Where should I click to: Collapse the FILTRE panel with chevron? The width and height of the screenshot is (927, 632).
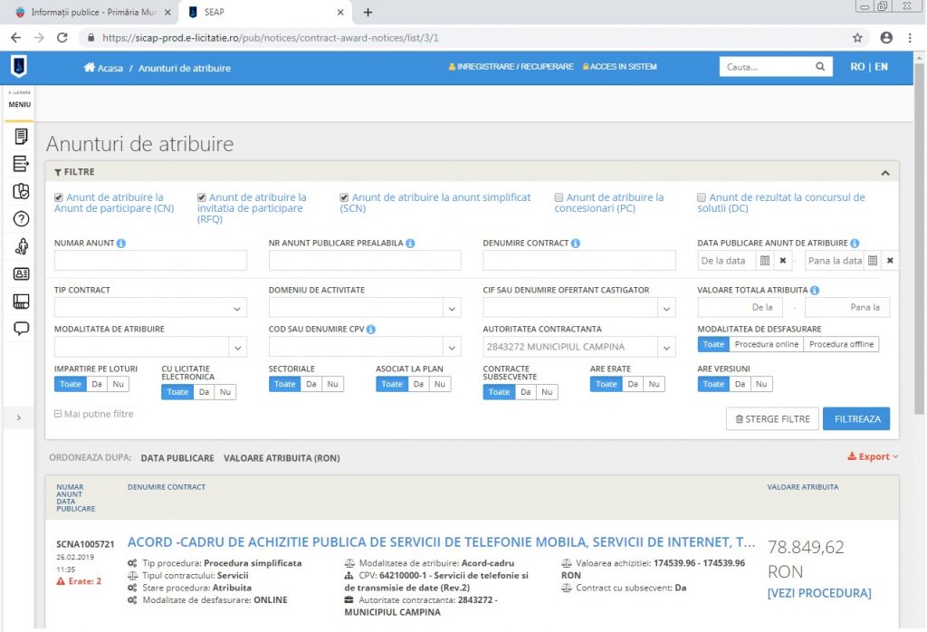pos(884,172)
